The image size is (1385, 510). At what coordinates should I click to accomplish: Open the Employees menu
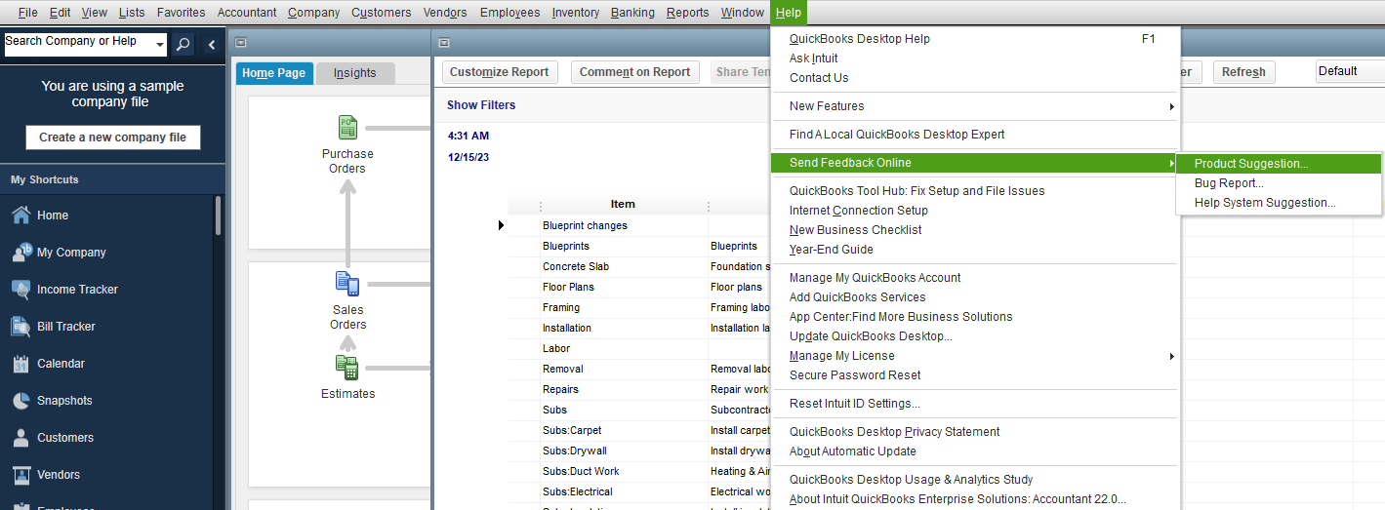[x=509, y=13]
